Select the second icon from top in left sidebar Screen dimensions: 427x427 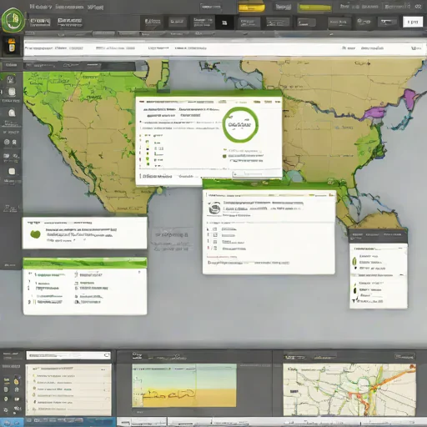point(12,92)
